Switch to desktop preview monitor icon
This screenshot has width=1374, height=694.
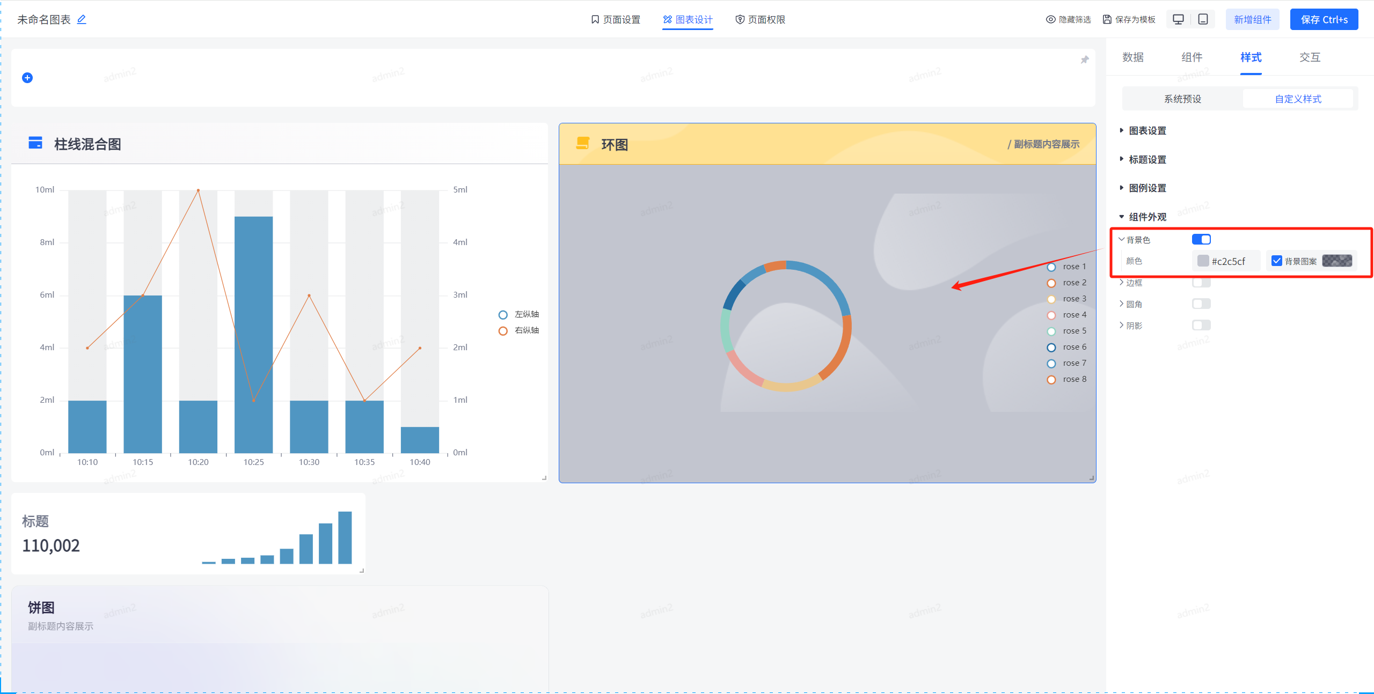pyautogui.click(x=1178, y=19)
